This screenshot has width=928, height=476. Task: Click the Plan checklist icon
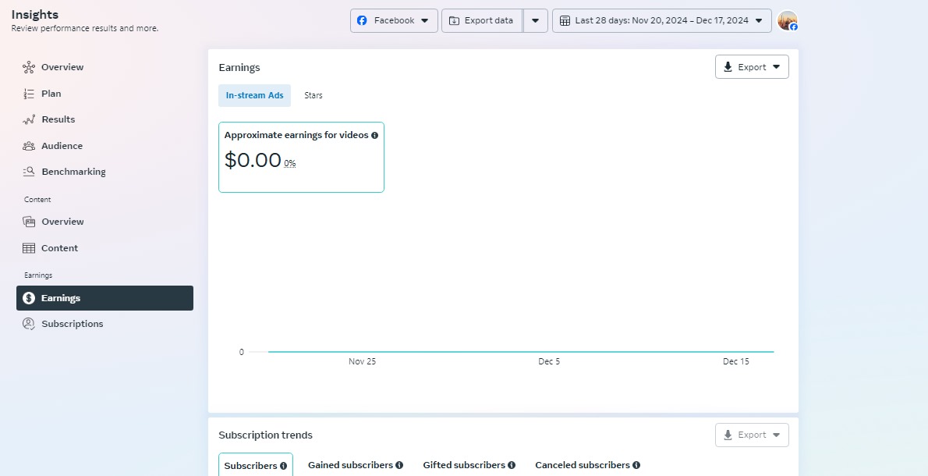click(x=29, y=94)
